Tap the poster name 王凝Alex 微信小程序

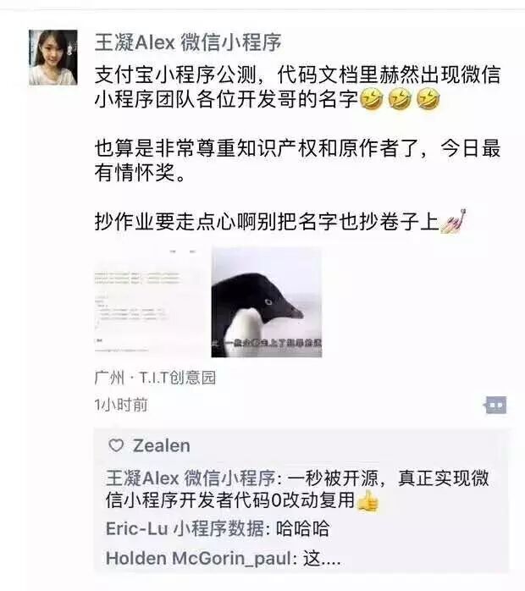188,41
